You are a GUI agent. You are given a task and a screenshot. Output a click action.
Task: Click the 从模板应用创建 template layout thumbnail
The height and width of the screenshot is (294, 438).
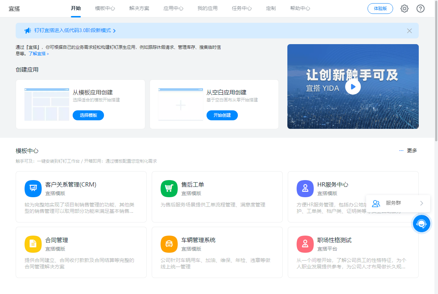47,104
